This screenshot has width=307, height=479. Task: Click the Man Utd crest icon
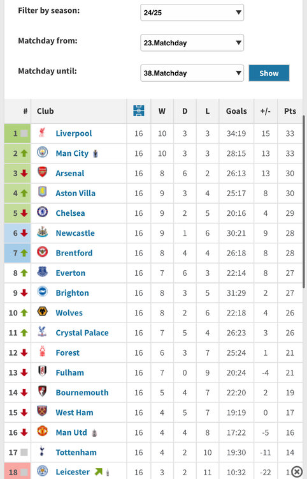click(x=42, y=431)
